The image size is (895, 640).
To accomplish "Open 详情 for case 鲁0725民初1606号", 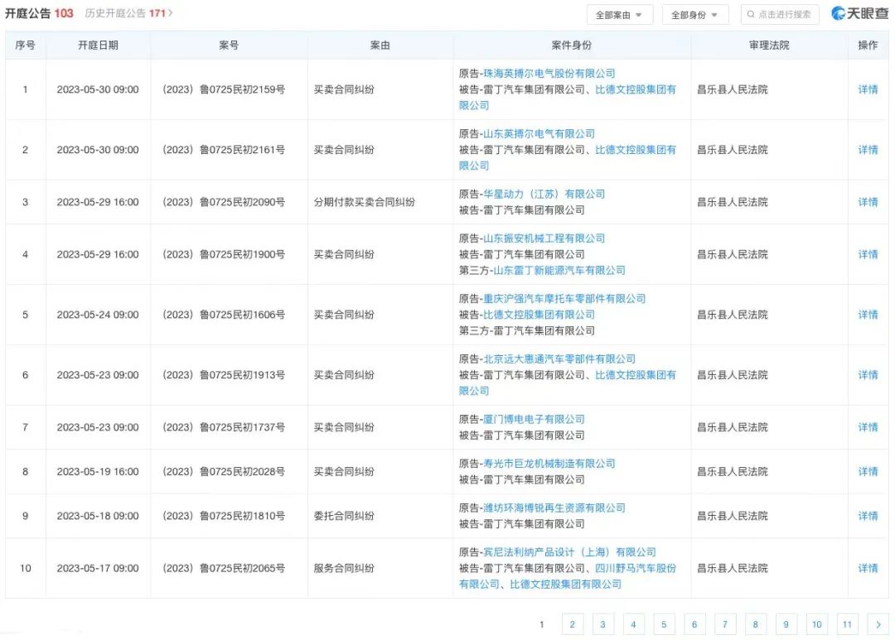I will click(868, 315).
